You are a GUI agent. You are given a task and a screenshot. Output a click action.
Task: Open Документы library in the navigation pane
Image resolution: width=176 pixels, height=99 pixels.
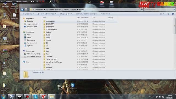click(x=31, y=40)
